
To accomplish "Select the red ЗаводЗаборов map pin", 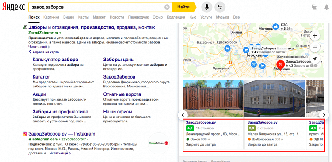I will point(281,64).
